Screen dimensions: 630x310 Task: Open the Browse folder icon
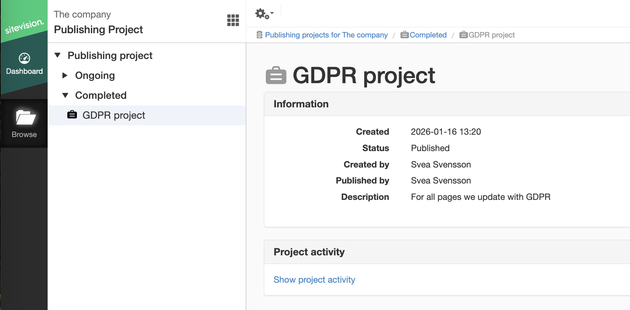[x=26, y=117]
